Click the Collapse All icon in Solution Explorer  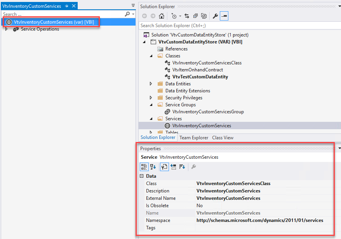tap(195, 16)
